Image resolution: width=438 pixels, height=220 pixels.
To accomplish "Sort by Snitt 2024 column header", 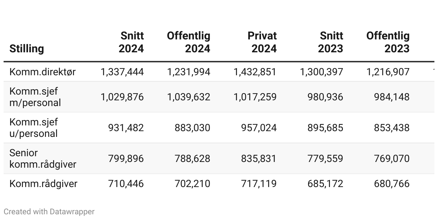I will [131, 42].
